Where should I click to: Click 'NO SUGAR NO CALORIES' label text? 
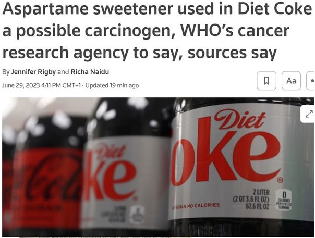[x=196, y=206]
